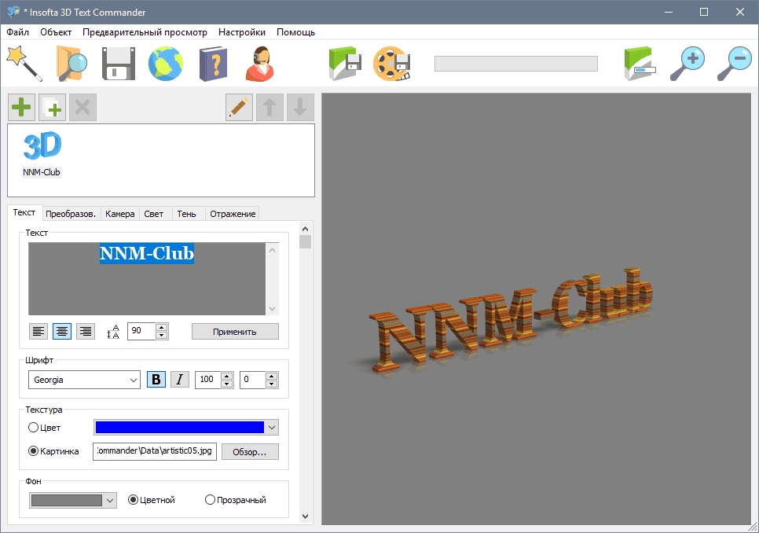Open the Georgia font dropdown

[134, 380]
